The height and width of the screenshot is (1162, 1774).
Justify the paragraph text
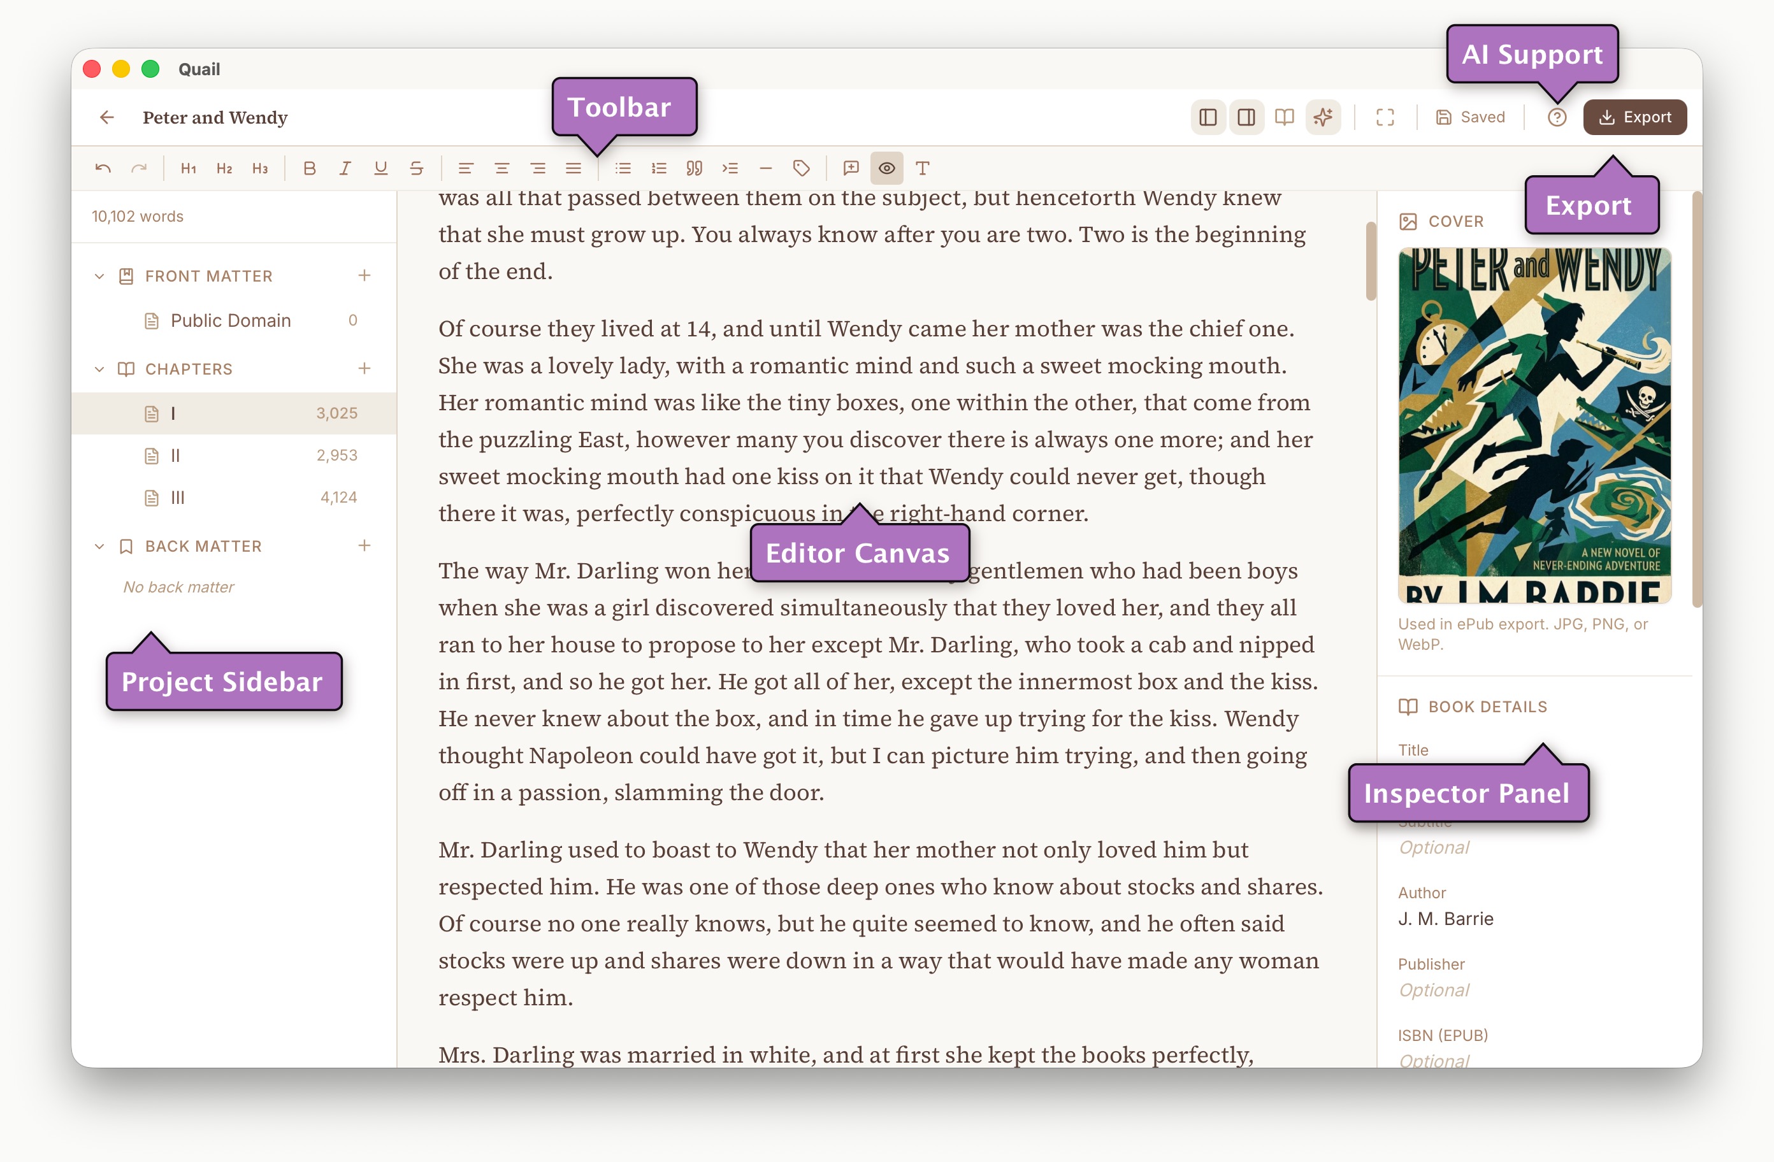[573, 168]
